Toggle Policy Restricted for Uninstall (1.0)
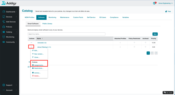Image resolution: width=175 pixels, height=95 pixels. click(x=134, y=43)
